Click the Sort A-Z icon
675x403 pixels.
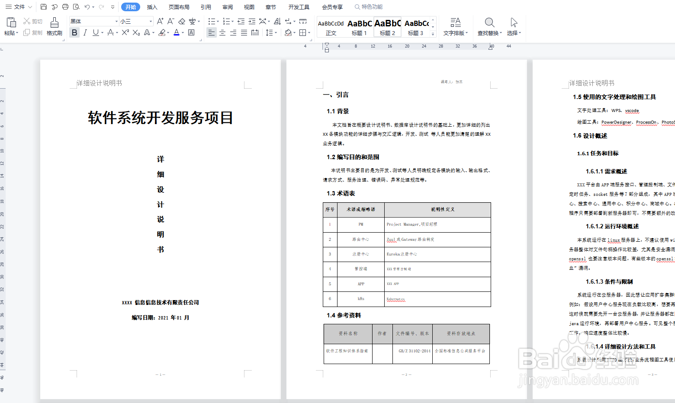277,21
